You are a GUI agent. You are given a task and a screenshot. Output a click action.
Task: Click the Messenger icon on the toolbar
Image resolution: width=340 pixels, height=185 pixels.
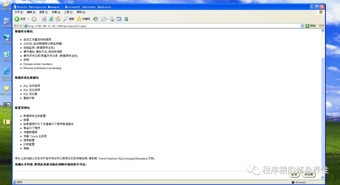click(x=126, y=19)
